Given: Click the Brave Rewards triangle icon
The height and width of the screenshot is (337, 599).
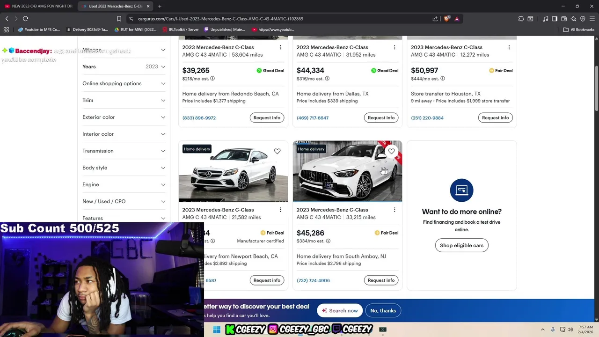Looking at the screenshot, I should tap(457, 19).
